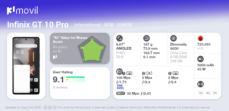The height and width of the screenshot is (111, 229).
Task: Click the Samsung sensor logo
Action: point(120,87)
